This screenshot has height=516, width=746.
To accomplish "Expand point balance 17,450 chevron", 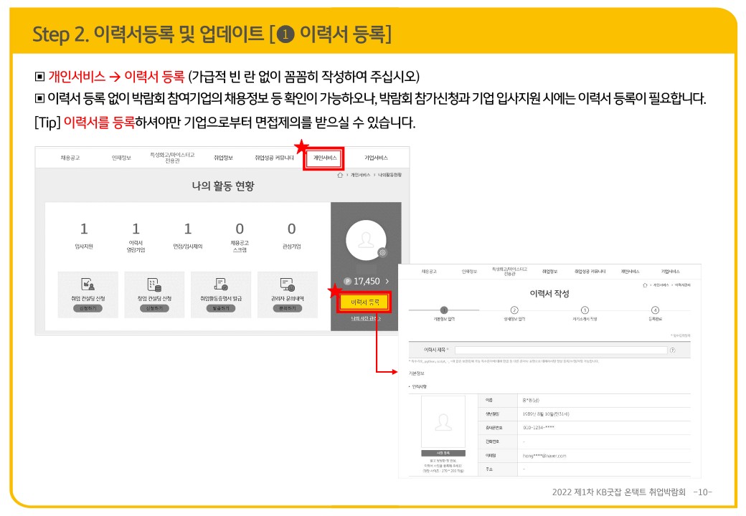I will click(x=387, y=282).
